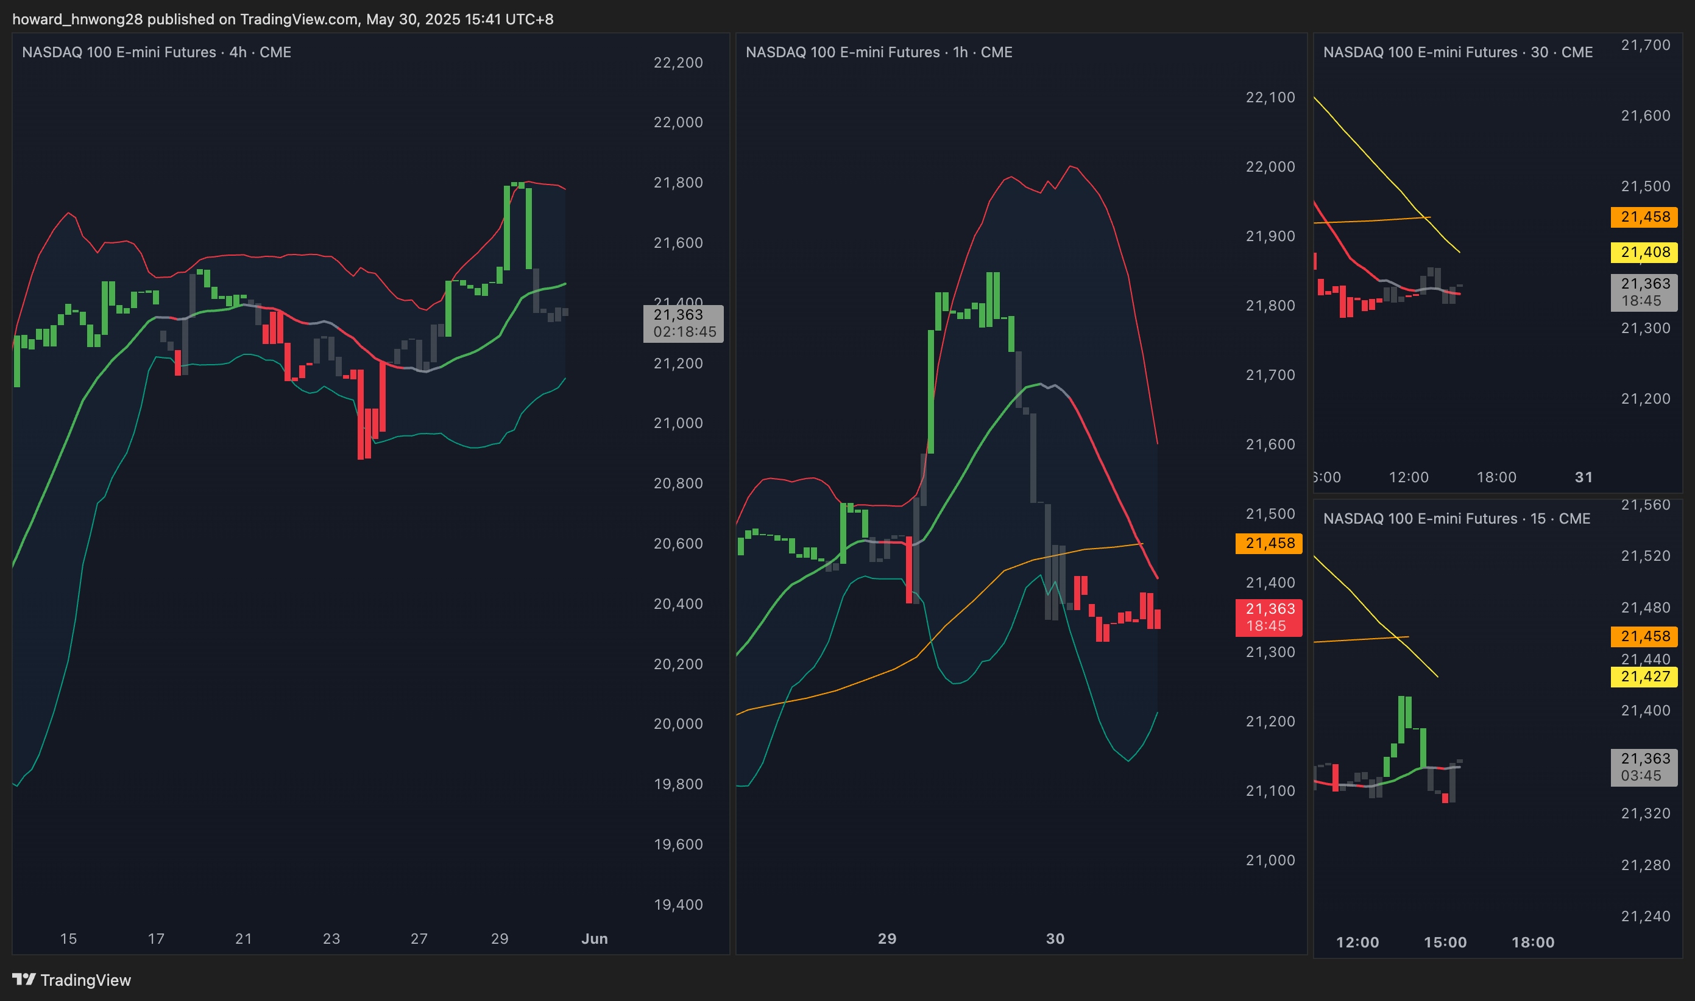Click the howard_hnwong28 published header text
The height and width of the screenshot is (1001, 1695).
tap(282, 19)
